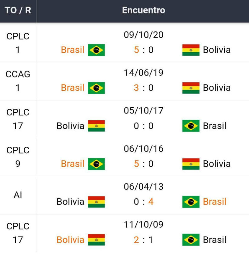Viewport: 249px width, 254px height.
Task: Select the TO / R column header
Action: click(18, 10)
